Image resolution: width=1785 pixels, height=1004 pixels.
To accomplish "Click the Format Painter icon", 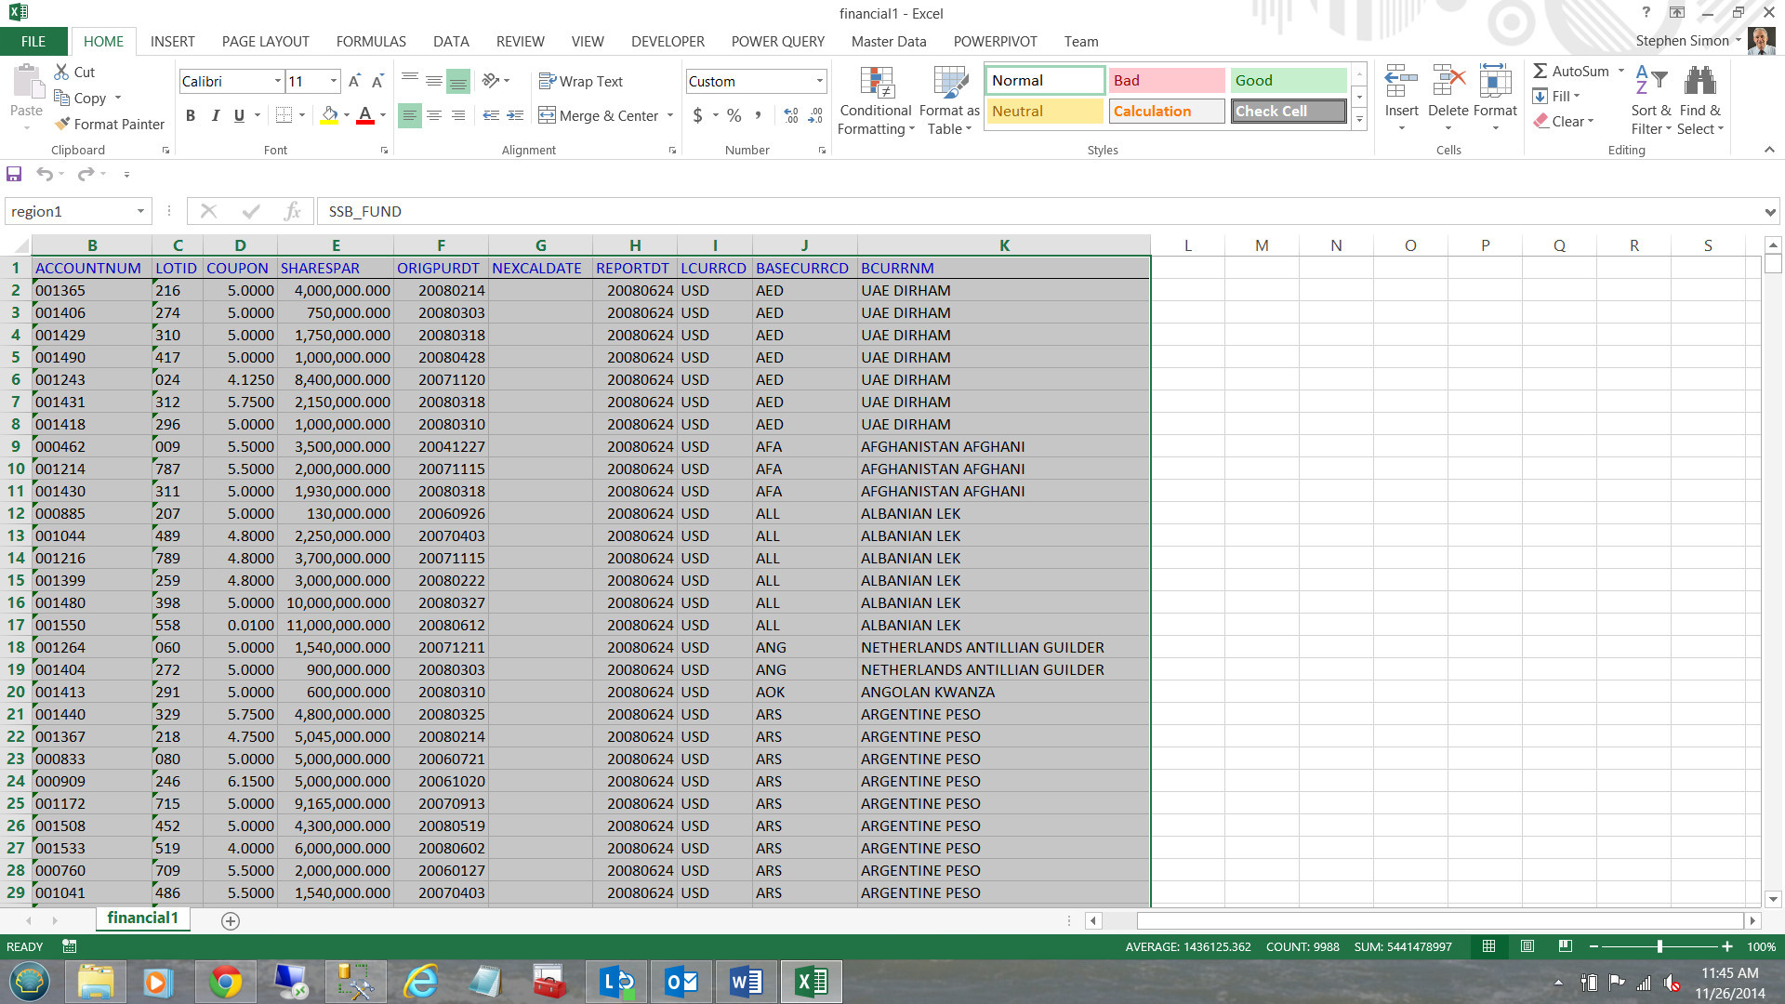I will (x=63, y=124).
